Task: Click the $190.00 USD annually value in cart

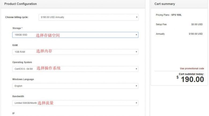Action: tap(196, 34)
